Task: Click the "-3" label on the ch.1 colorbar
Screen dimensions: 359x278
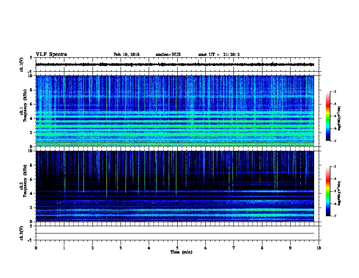Action: tap(335, 92)
